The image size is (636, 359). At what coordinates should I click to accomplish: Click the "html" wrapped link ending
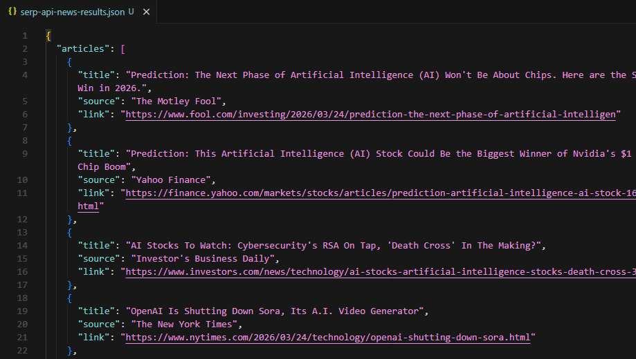click(x=88, y=206)
